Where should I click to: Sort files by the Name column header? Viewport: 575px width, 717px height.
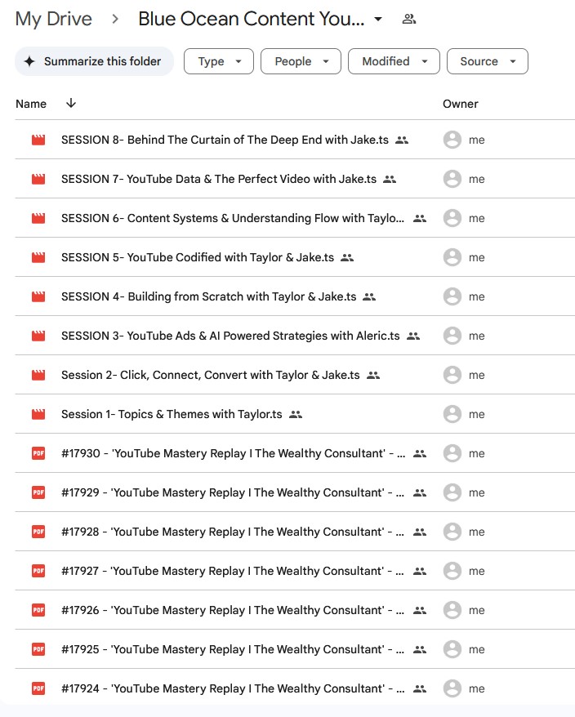pos(31,104)
